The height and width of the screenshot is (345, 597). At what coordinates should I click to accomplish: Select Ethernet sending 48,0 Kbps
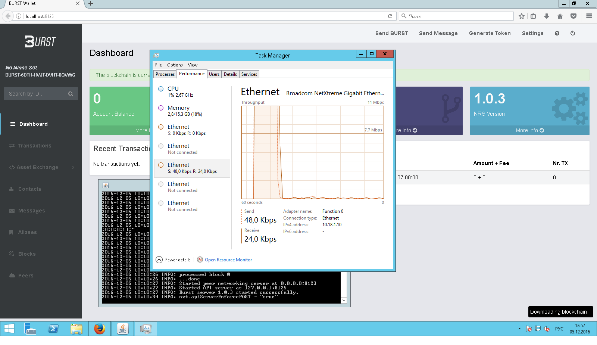tap(192, 168)
